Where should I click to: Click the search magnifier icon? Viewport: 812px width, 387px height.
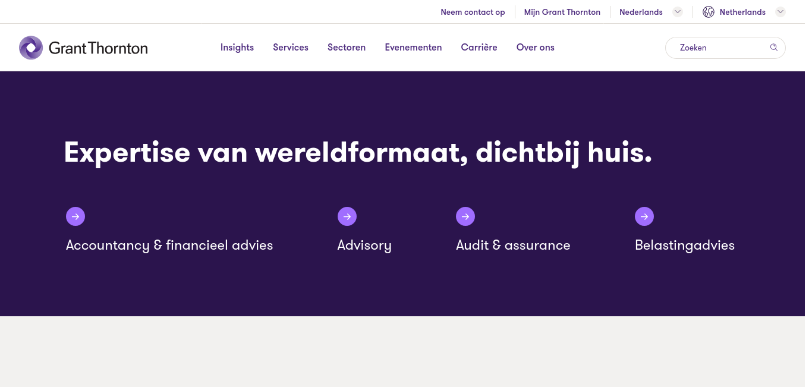pos(774,48)
